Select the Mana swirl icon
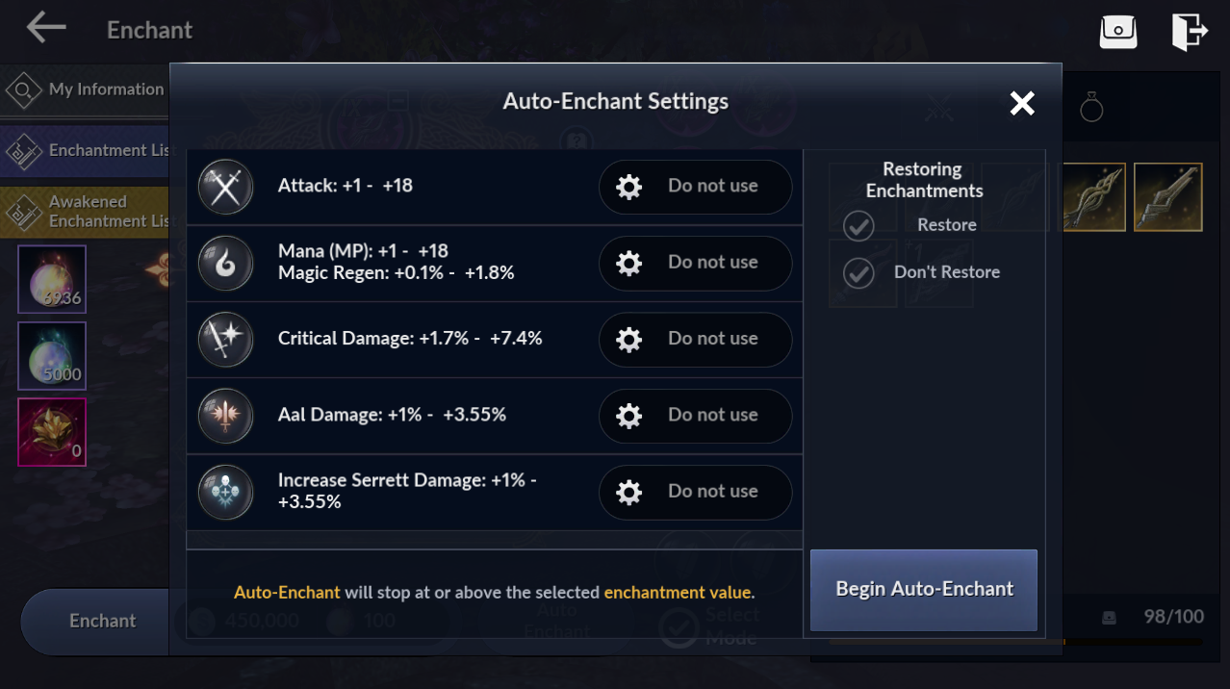The width and height of the screenshot is (1230, 689). click(225, 263)
